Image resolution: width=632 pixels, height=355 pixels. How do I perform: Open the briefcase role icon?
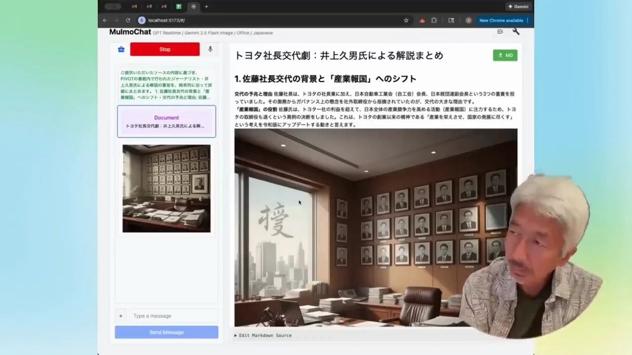(x=121, y=49)
